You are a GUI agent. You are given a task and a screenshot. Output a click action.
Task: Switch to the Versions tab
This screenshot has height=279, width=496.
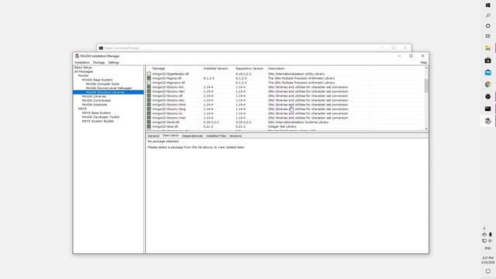coord(236,136)
